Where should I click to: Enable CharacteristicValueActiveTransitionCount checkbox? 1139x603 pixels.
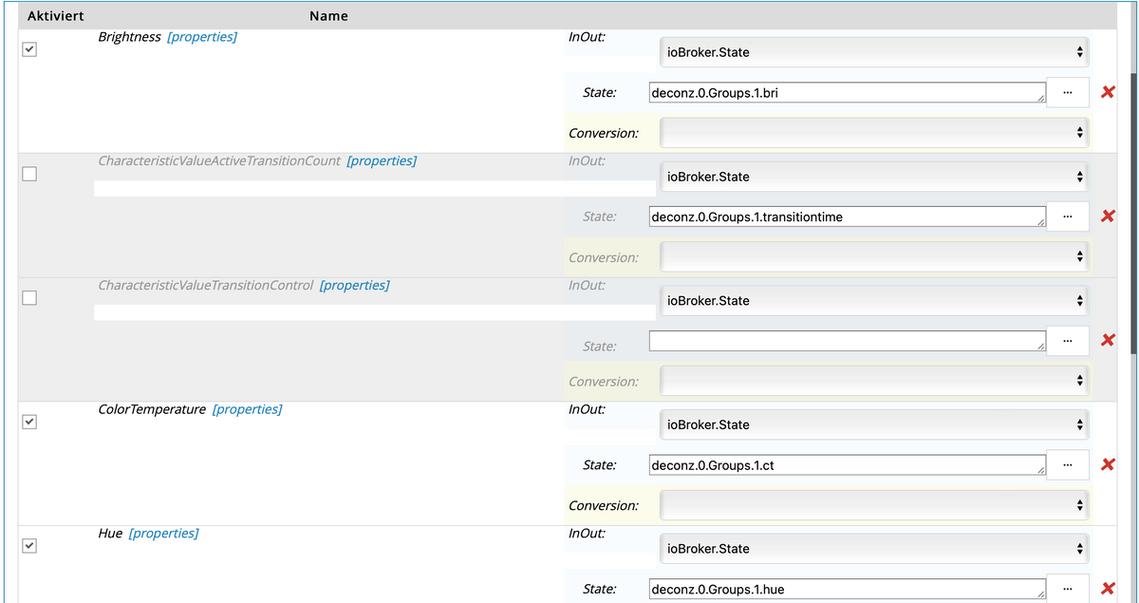[x=29, y=174]
